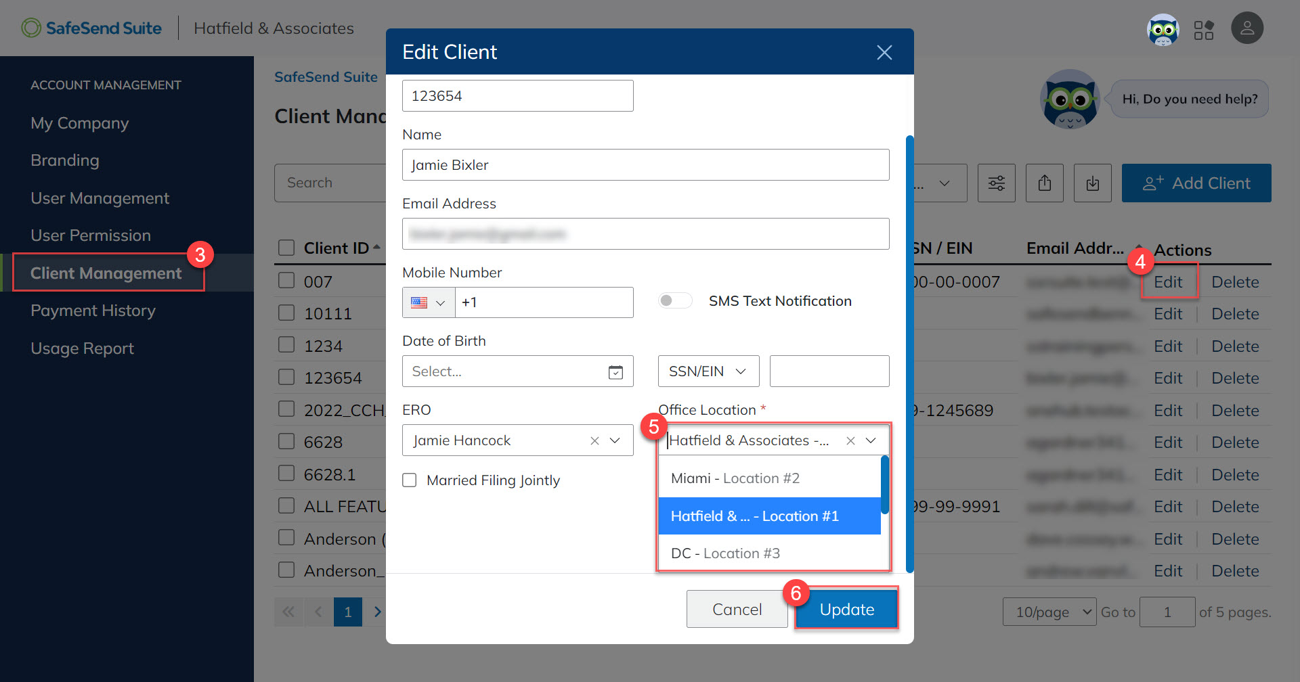The width and height of the screenshot is (1300, 682).
Task: Click the SafeSend Suite breadcrumb link
Action: click(x=326, y=77)
